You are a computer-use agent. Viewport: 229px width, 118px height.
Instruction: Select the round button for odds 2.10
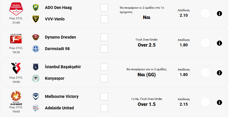point(205,13)
